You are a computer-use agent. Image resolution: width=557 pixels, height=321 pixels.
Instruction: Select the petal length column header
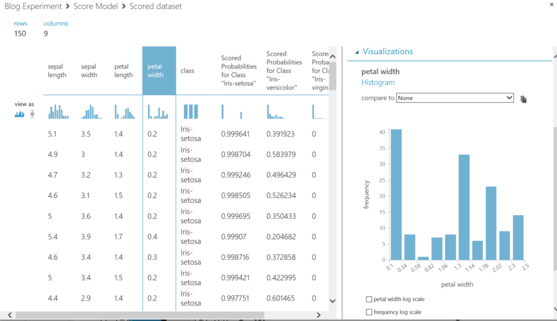point(123,71)
